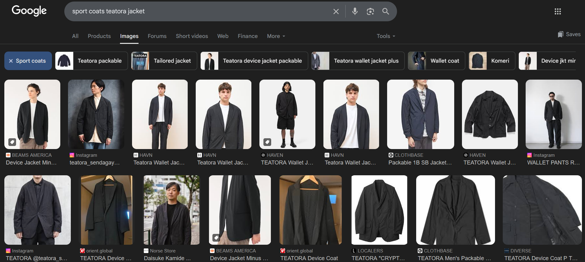This screenshot has height=262, width=585.
Task: Select Teatora device jacket packable chip
Action: pyautogui.click(x=254, y=61)
